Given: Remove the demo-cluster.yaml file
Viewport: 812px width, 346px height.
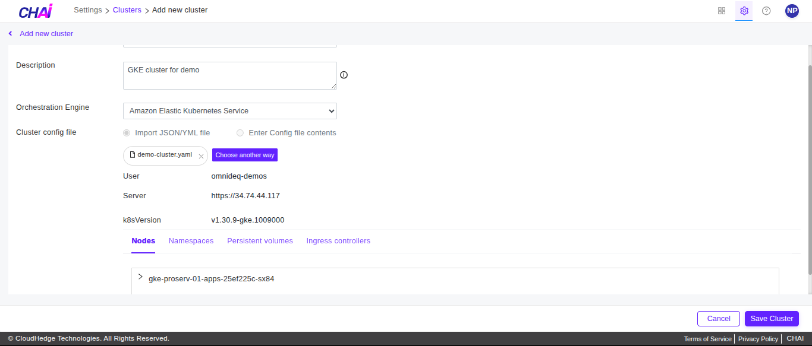Looking at the screenshot, I should coord(201,156).
